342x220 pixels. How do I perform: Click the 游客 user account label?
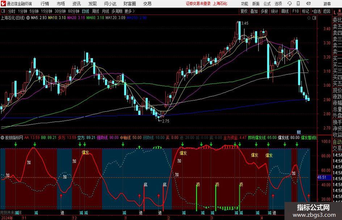coord(327,4)
